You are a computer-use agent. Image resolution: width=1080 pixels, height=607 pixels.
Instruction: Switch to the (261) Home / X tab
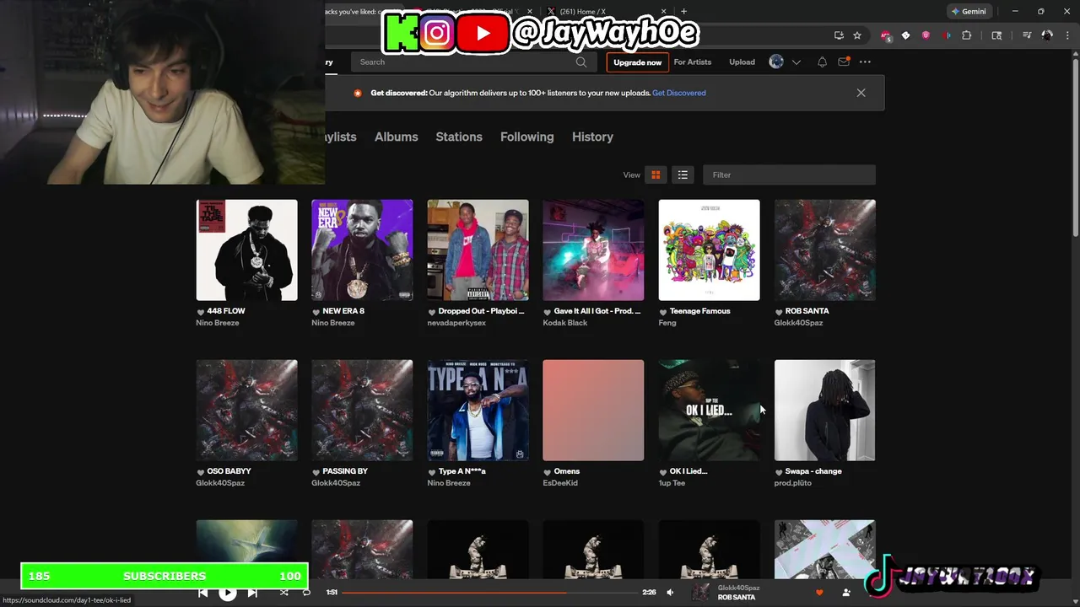click(607, 12)
